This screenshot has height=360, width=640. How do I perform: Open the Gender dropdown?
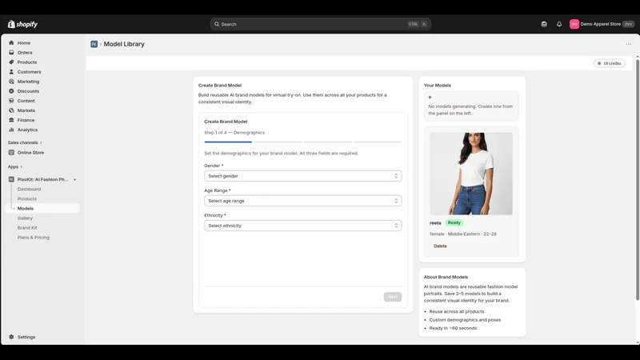pyautogui.click(x=303, y=176)
